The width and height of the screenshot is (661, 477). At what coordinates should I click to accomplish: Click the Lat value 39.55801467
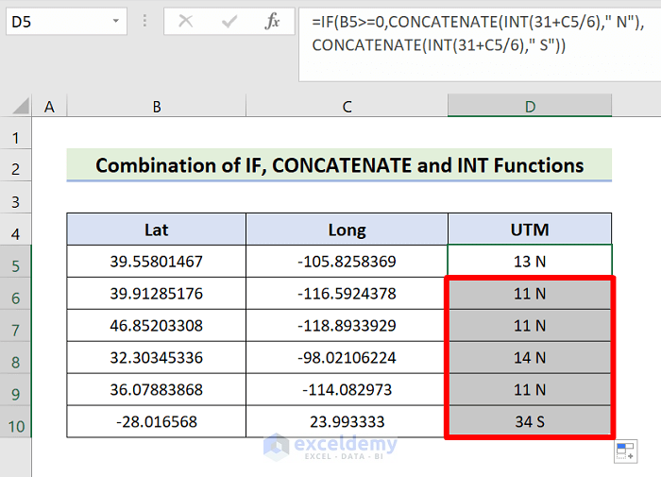tap(156, 261)
